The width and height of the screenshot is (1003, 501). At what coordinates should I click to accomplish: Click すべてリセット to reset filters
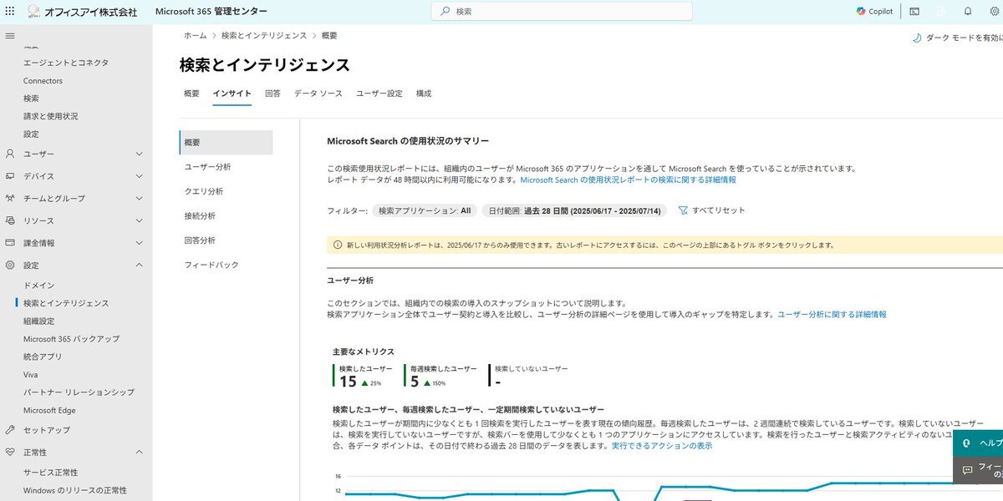pos(719,210)
